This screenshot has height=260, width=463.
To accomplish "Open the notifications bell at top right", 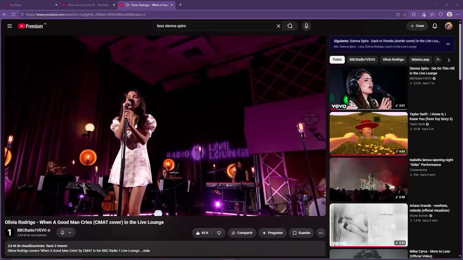I will pos(435,26).
